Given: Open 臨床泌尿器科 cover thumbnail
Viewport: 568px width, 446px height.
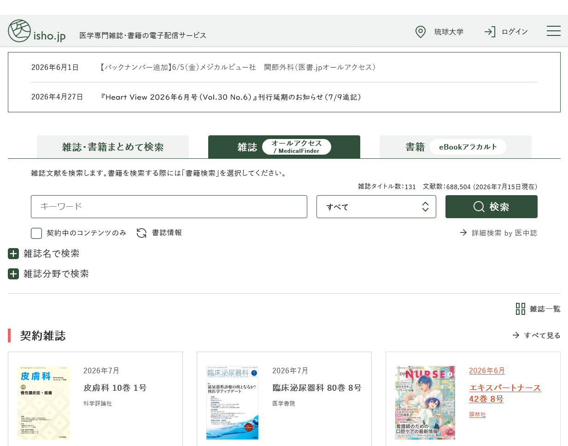Looking at the screenshot, I should 232,403.
